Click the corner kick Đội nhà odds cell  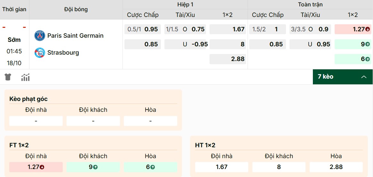(x=36, y=121)
